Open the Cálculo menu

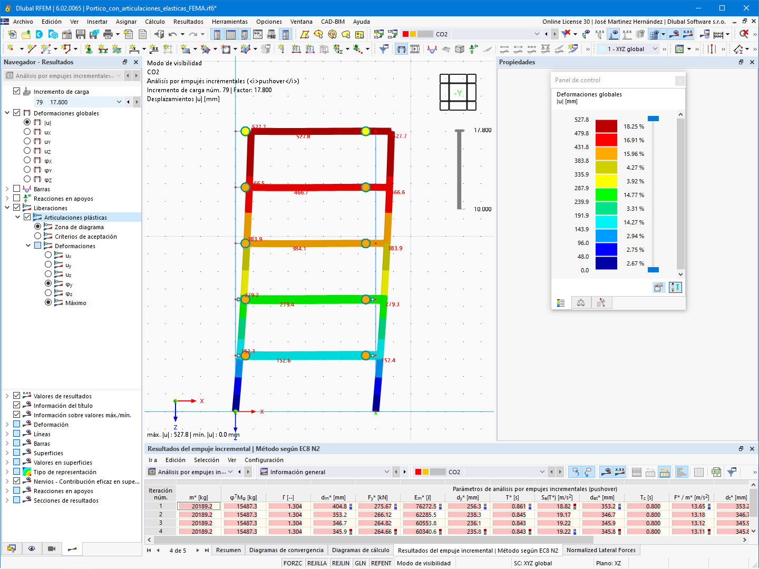coord(155,22)
